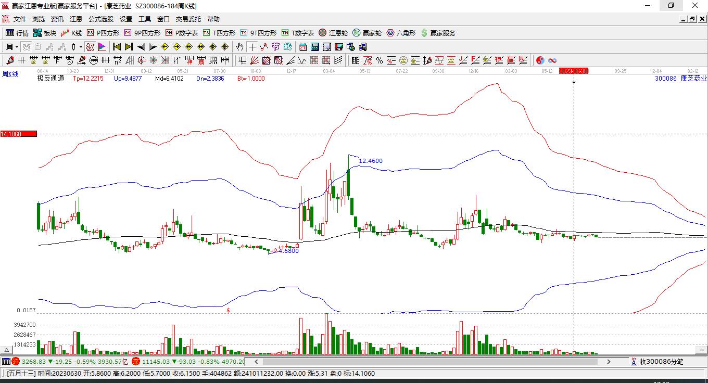This screenshot has height=383, width=708.
Task: Open 赢家服务 with the dollar icon
Action: coord(438,33)
